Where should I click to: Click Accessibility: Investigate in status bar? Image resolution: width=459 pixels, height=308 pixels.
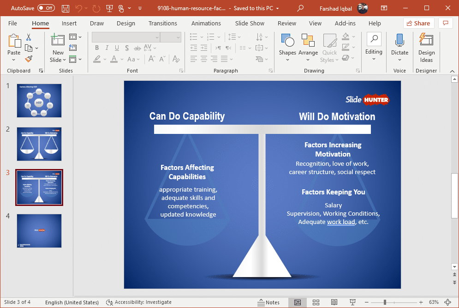point(139,302)
